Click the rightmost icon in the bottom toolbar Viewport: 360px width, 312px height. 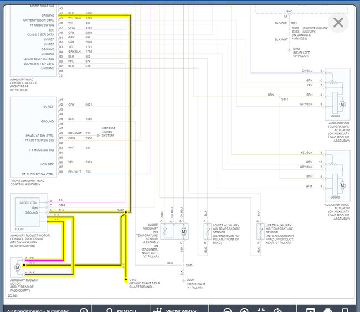(346, 310)
